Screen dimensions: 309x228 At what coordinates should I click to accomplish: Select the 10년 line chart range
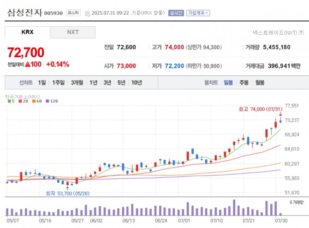[137, 83]
